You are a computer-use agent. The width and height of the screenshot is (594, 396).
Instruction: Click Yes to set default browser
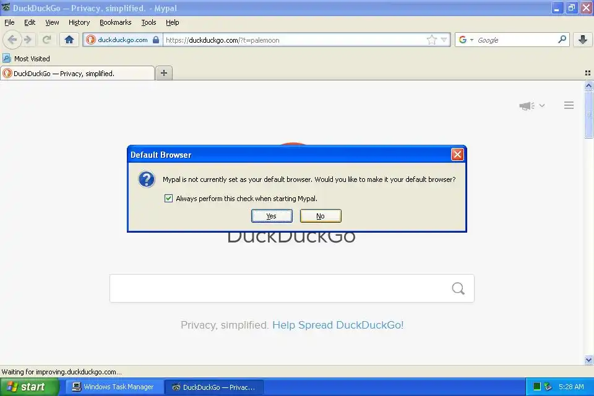pos(272,215)
